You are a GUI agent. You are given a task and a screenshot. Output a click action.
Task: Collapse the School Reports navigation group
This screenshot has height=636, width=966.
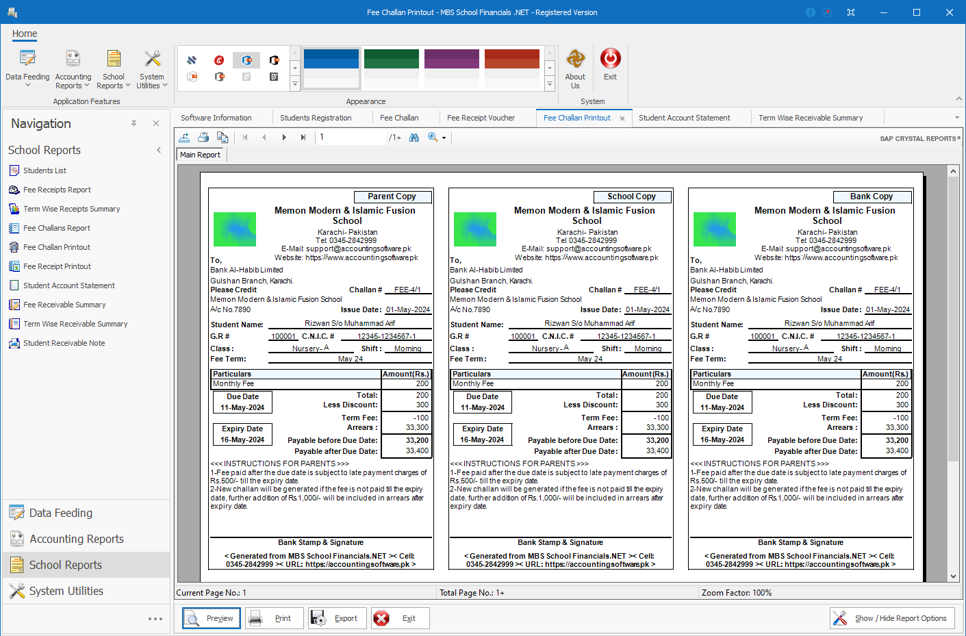point(159,150)
